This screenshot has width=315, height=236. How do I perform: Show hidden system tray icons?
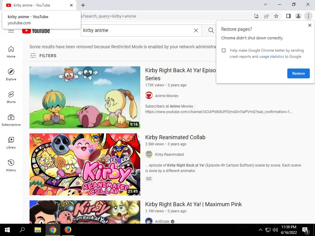coord(260,230)
